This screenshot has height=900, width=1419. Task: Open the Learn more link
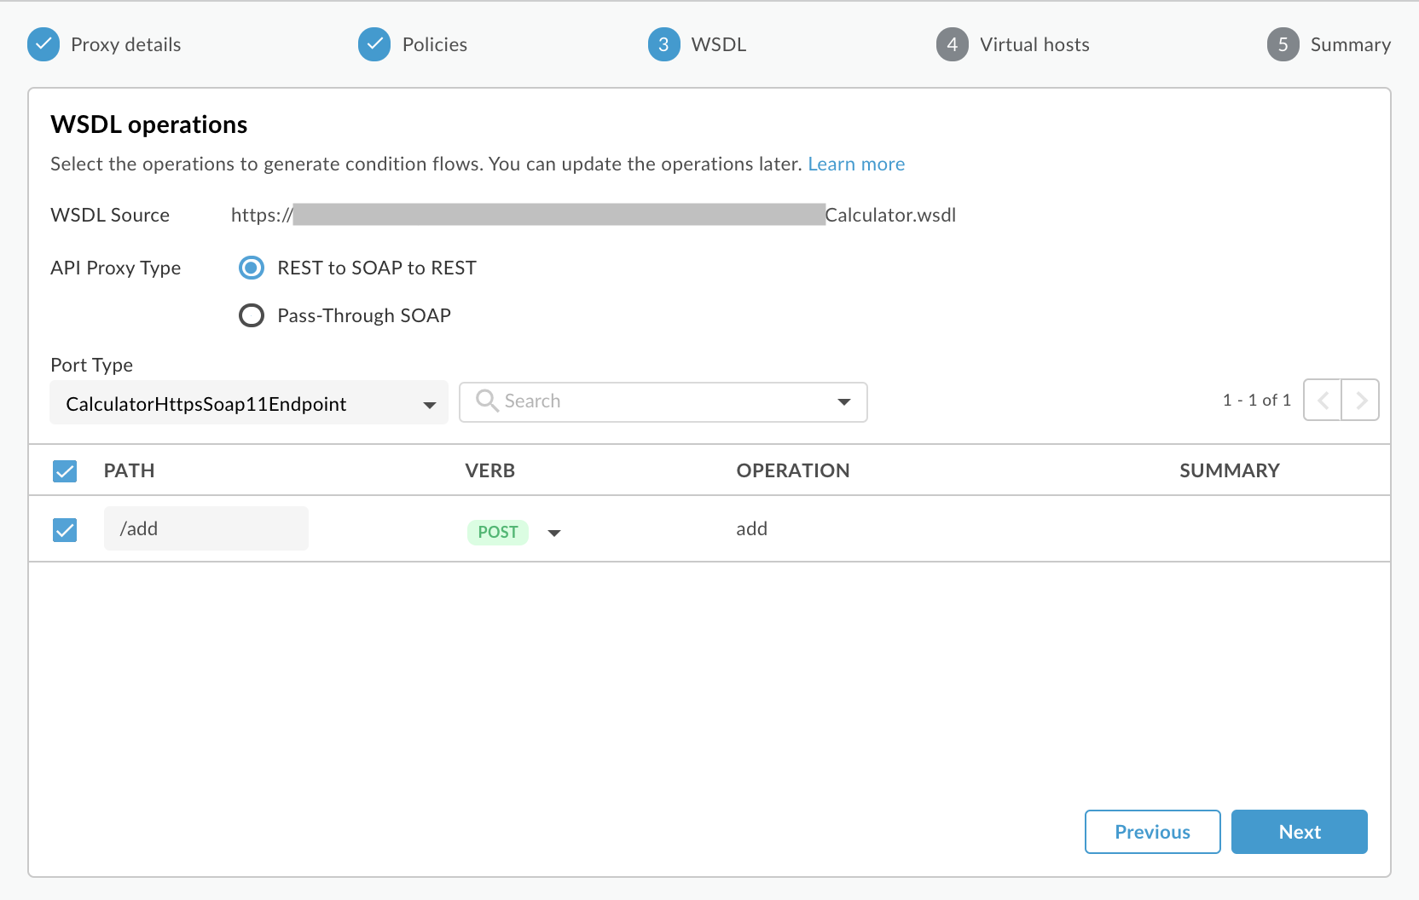pos(856,164)
